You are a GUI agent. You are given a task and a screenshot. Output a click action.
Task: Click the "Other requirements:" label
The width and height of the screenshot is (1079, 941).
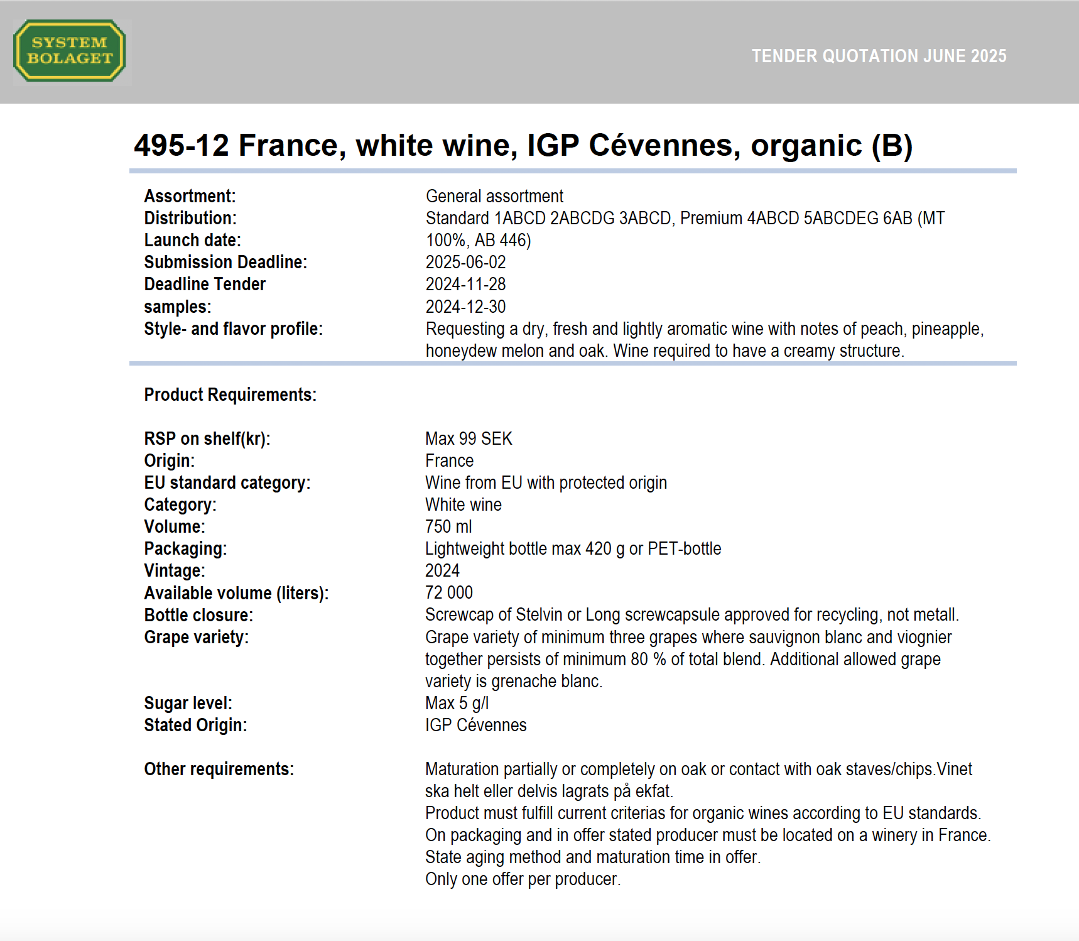click(x=219, y=770)
